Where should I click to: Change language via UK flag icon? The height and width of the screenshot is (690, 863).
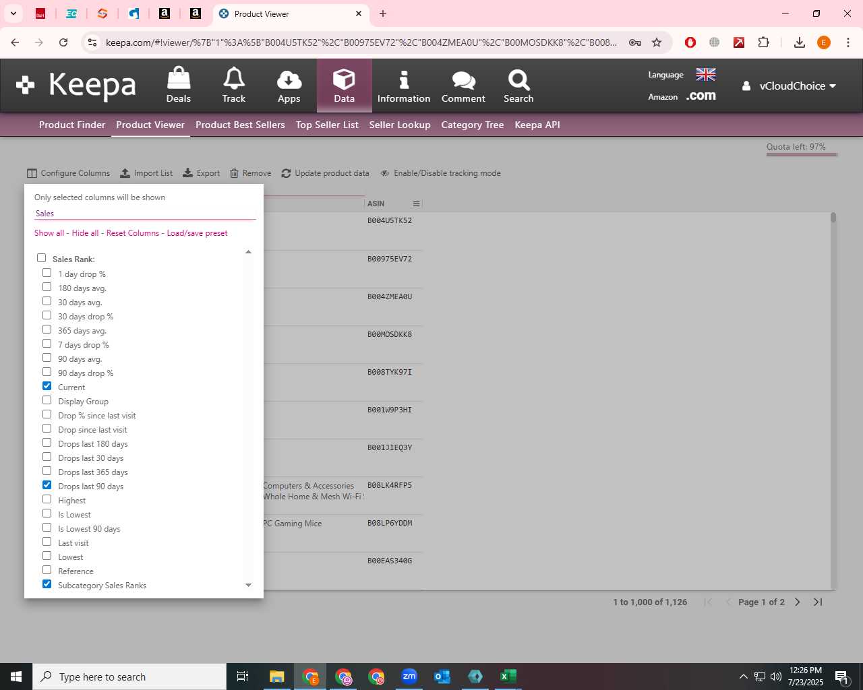pyautogui.click(x=706, y=74)
